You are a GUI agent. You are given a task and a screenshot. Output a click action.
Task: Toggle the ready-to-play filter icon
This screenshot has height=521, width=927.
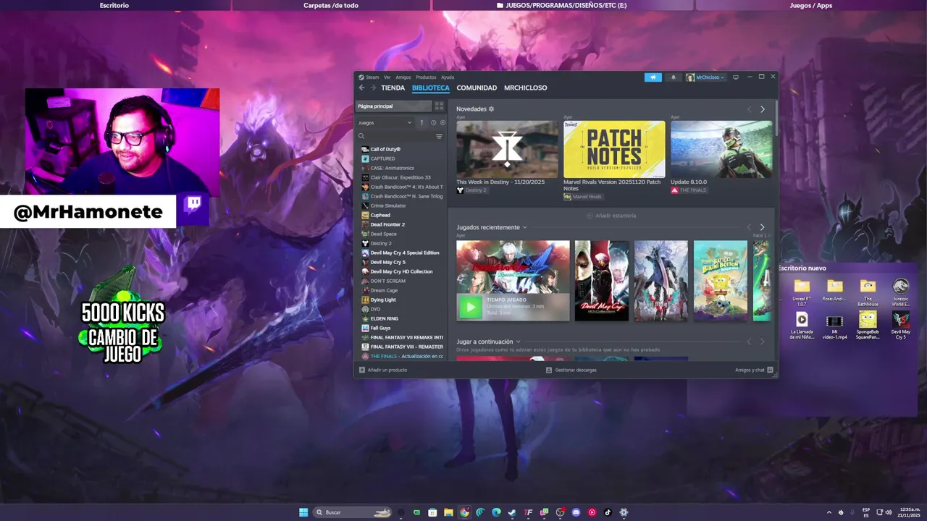point(442,122)
